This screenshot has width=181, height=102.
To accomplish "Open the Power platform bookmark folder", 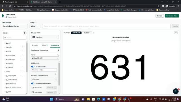I will coord(8,10).
